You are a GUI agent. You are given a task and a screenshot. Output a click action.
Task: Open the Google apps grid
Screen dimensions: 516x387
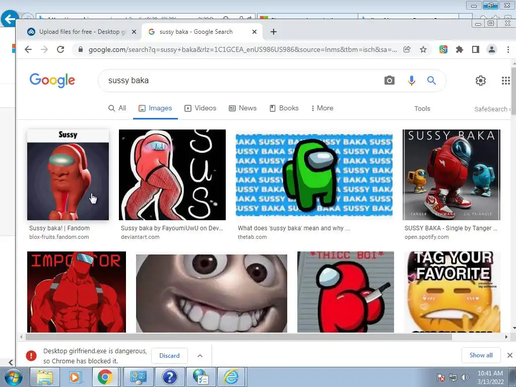(x=506, y=81)
